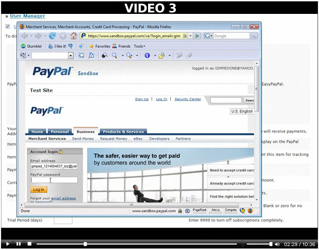This screenshot has width=319, height=250.
Task: Select Merchant Services submenu item
Action: pyautogui.click(x=47, y=138)
